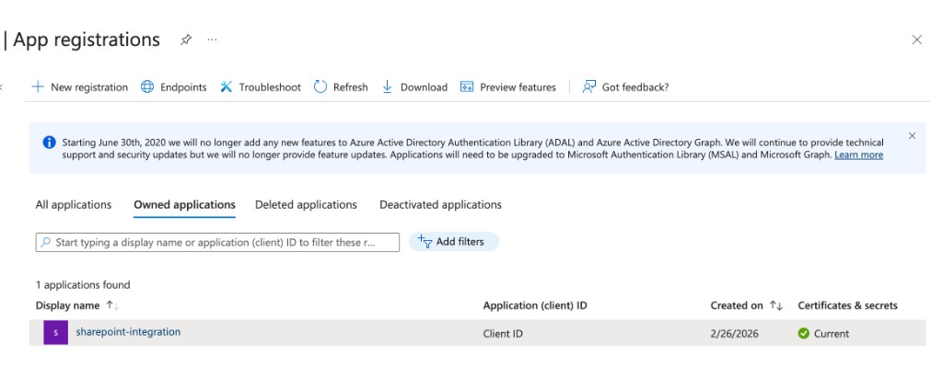This screenshot has width=943, height=366.
Task: Sort by Created on column arrows
Action: (775, 305)
